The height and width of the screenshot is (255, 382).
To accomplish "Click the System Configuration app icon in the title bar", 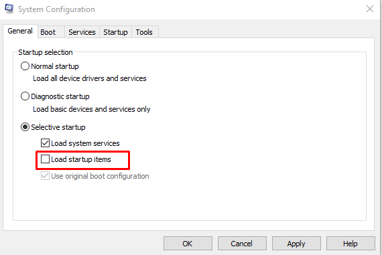I will (9, 9).
